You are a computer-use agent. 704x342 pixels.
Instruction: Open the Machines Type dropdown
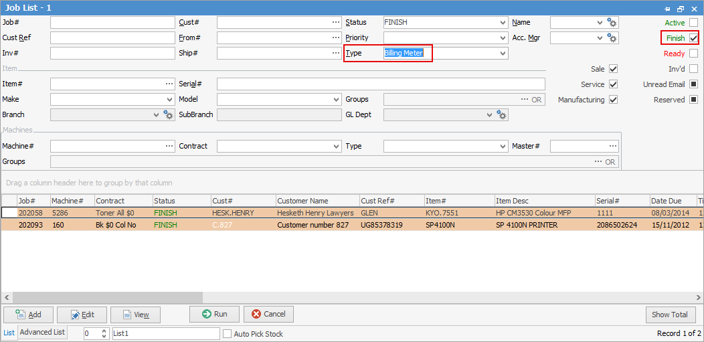[x=503, y=147]
